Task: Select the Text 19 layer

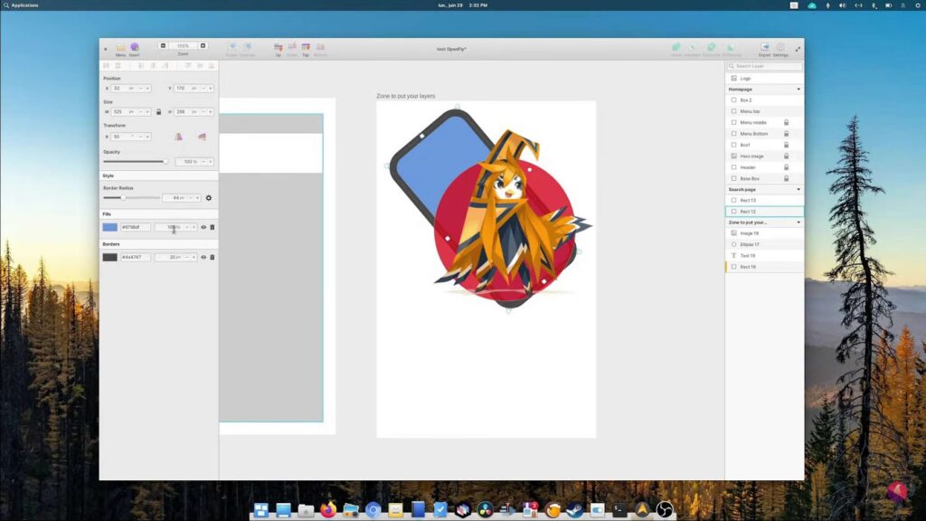Action: [x=764, y=256]
